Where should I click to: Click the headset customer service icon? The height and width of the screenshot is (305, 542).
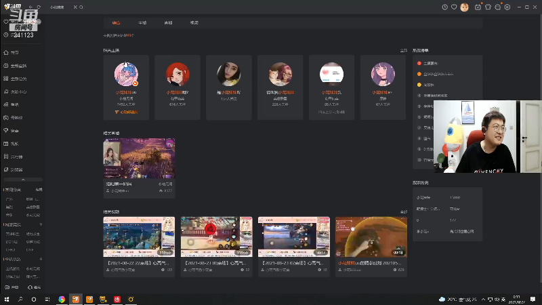30,287
